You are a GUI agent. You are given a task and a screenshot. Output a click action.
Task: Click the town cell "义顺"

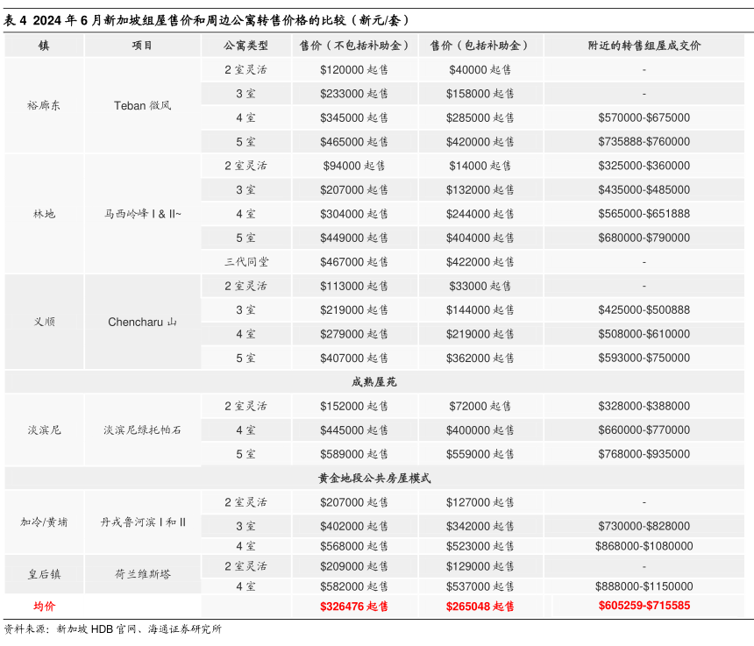(x=44, y=322)
